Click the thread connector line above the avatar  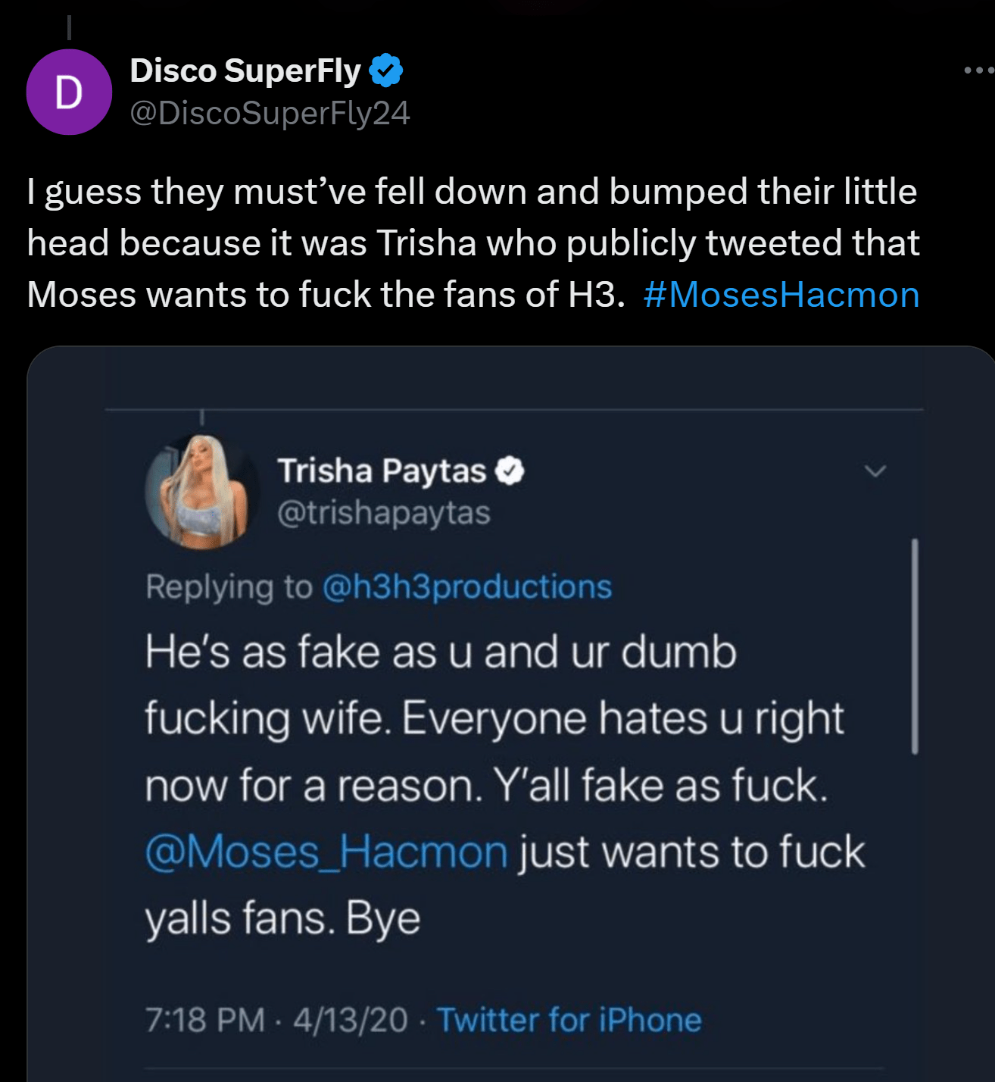69,27
